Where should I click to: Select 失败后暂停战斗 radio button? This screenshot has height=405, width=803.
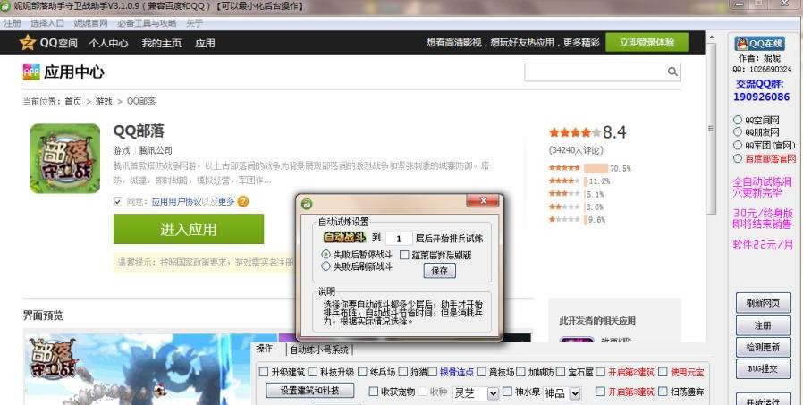(x=325, y=254)
